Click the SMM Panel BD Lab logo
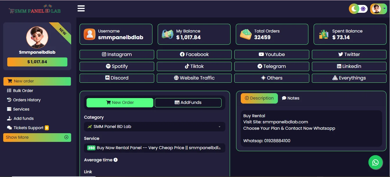The height and width of the screenshot is (177, 390). pyautogui.click(x=35, y=11)
